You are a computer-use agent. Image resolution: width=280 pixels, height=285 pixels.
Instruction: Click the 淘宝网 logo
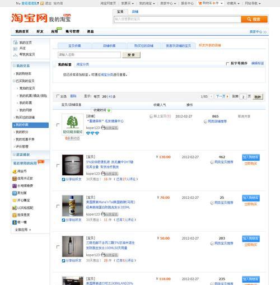click(x=29, y=18)
